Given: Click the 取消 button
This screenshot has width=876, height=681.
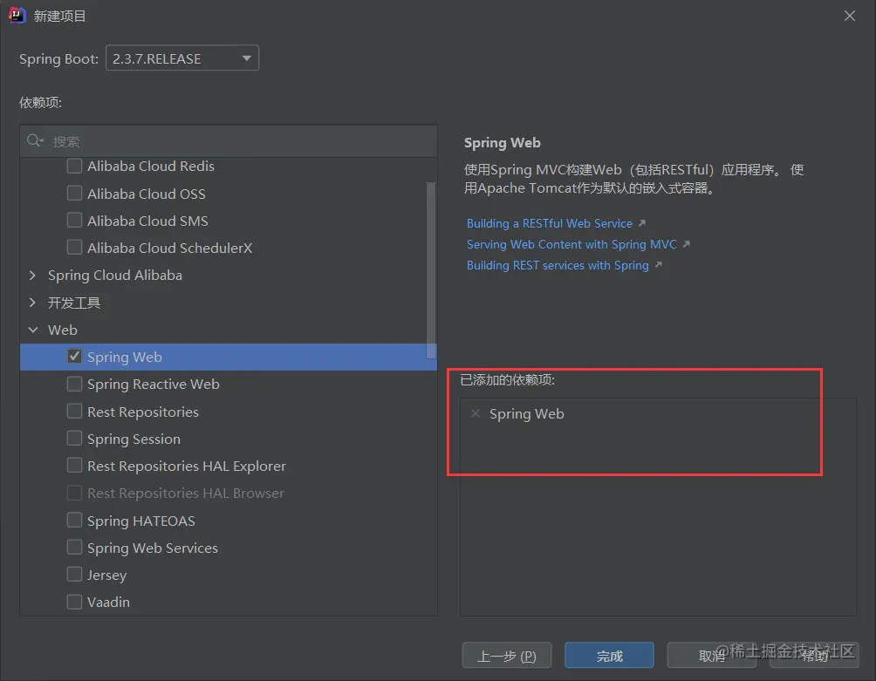Looking at the screenshot, I should pyautogui.click(x=711, y=656).
